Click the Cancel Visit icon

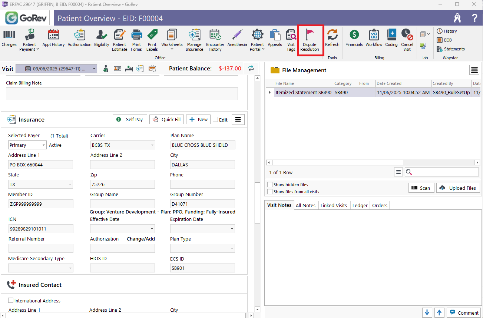(407, 40)
